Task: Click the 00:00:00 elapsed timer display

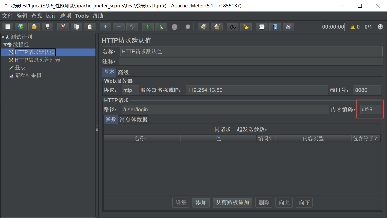Action: (x=333, y=27)
